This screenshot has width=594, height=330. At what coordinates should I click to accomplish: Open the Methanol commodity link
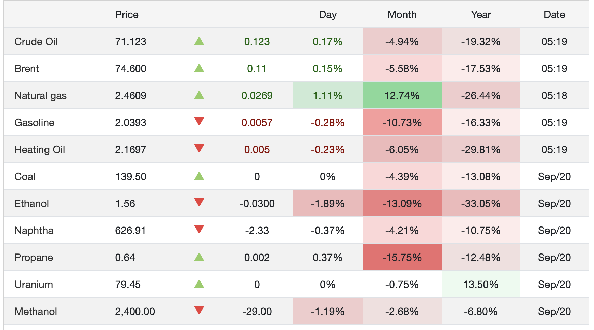[36, 312]
